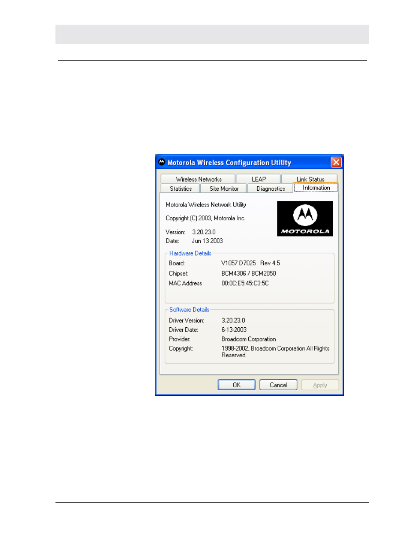Screen dimensions: 420x544
Task: Click the Cancel button
Action: tap(278, 385)
